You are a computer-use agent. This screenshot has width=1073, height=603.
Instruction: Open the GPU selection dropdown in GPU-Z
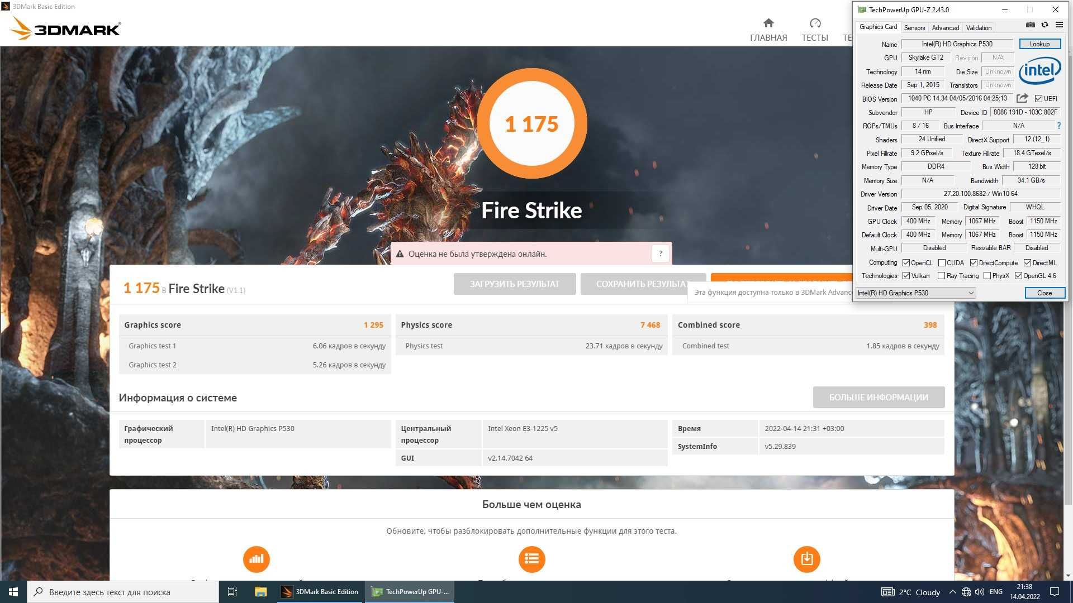coord(916,293)
